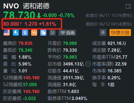Select the 诺和诺德 stock name
This screenshot has width=134, height=103.
coord(36,6)
